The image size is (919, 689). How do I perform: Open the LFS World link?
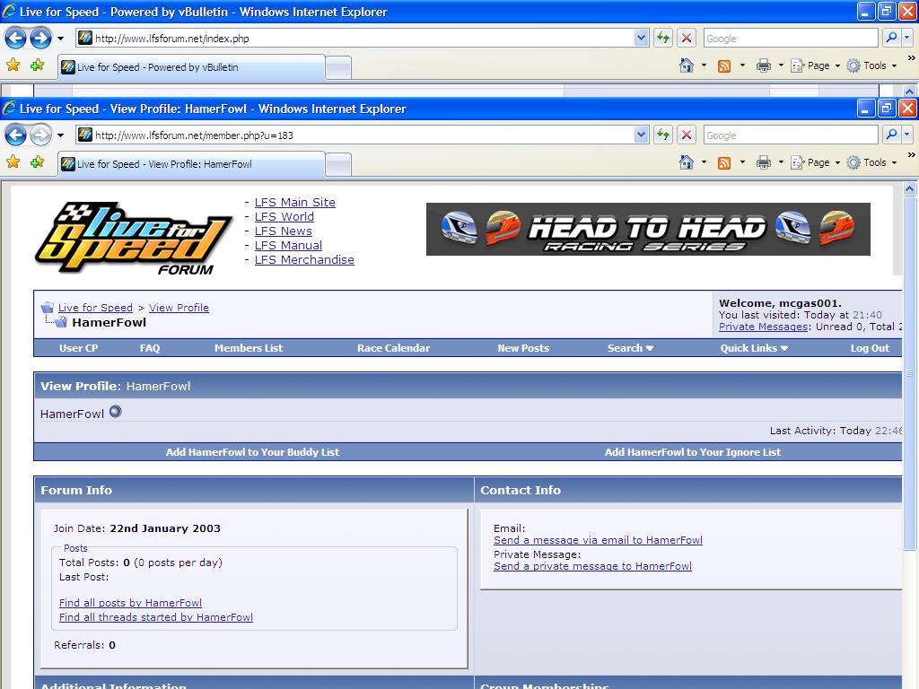284,217
